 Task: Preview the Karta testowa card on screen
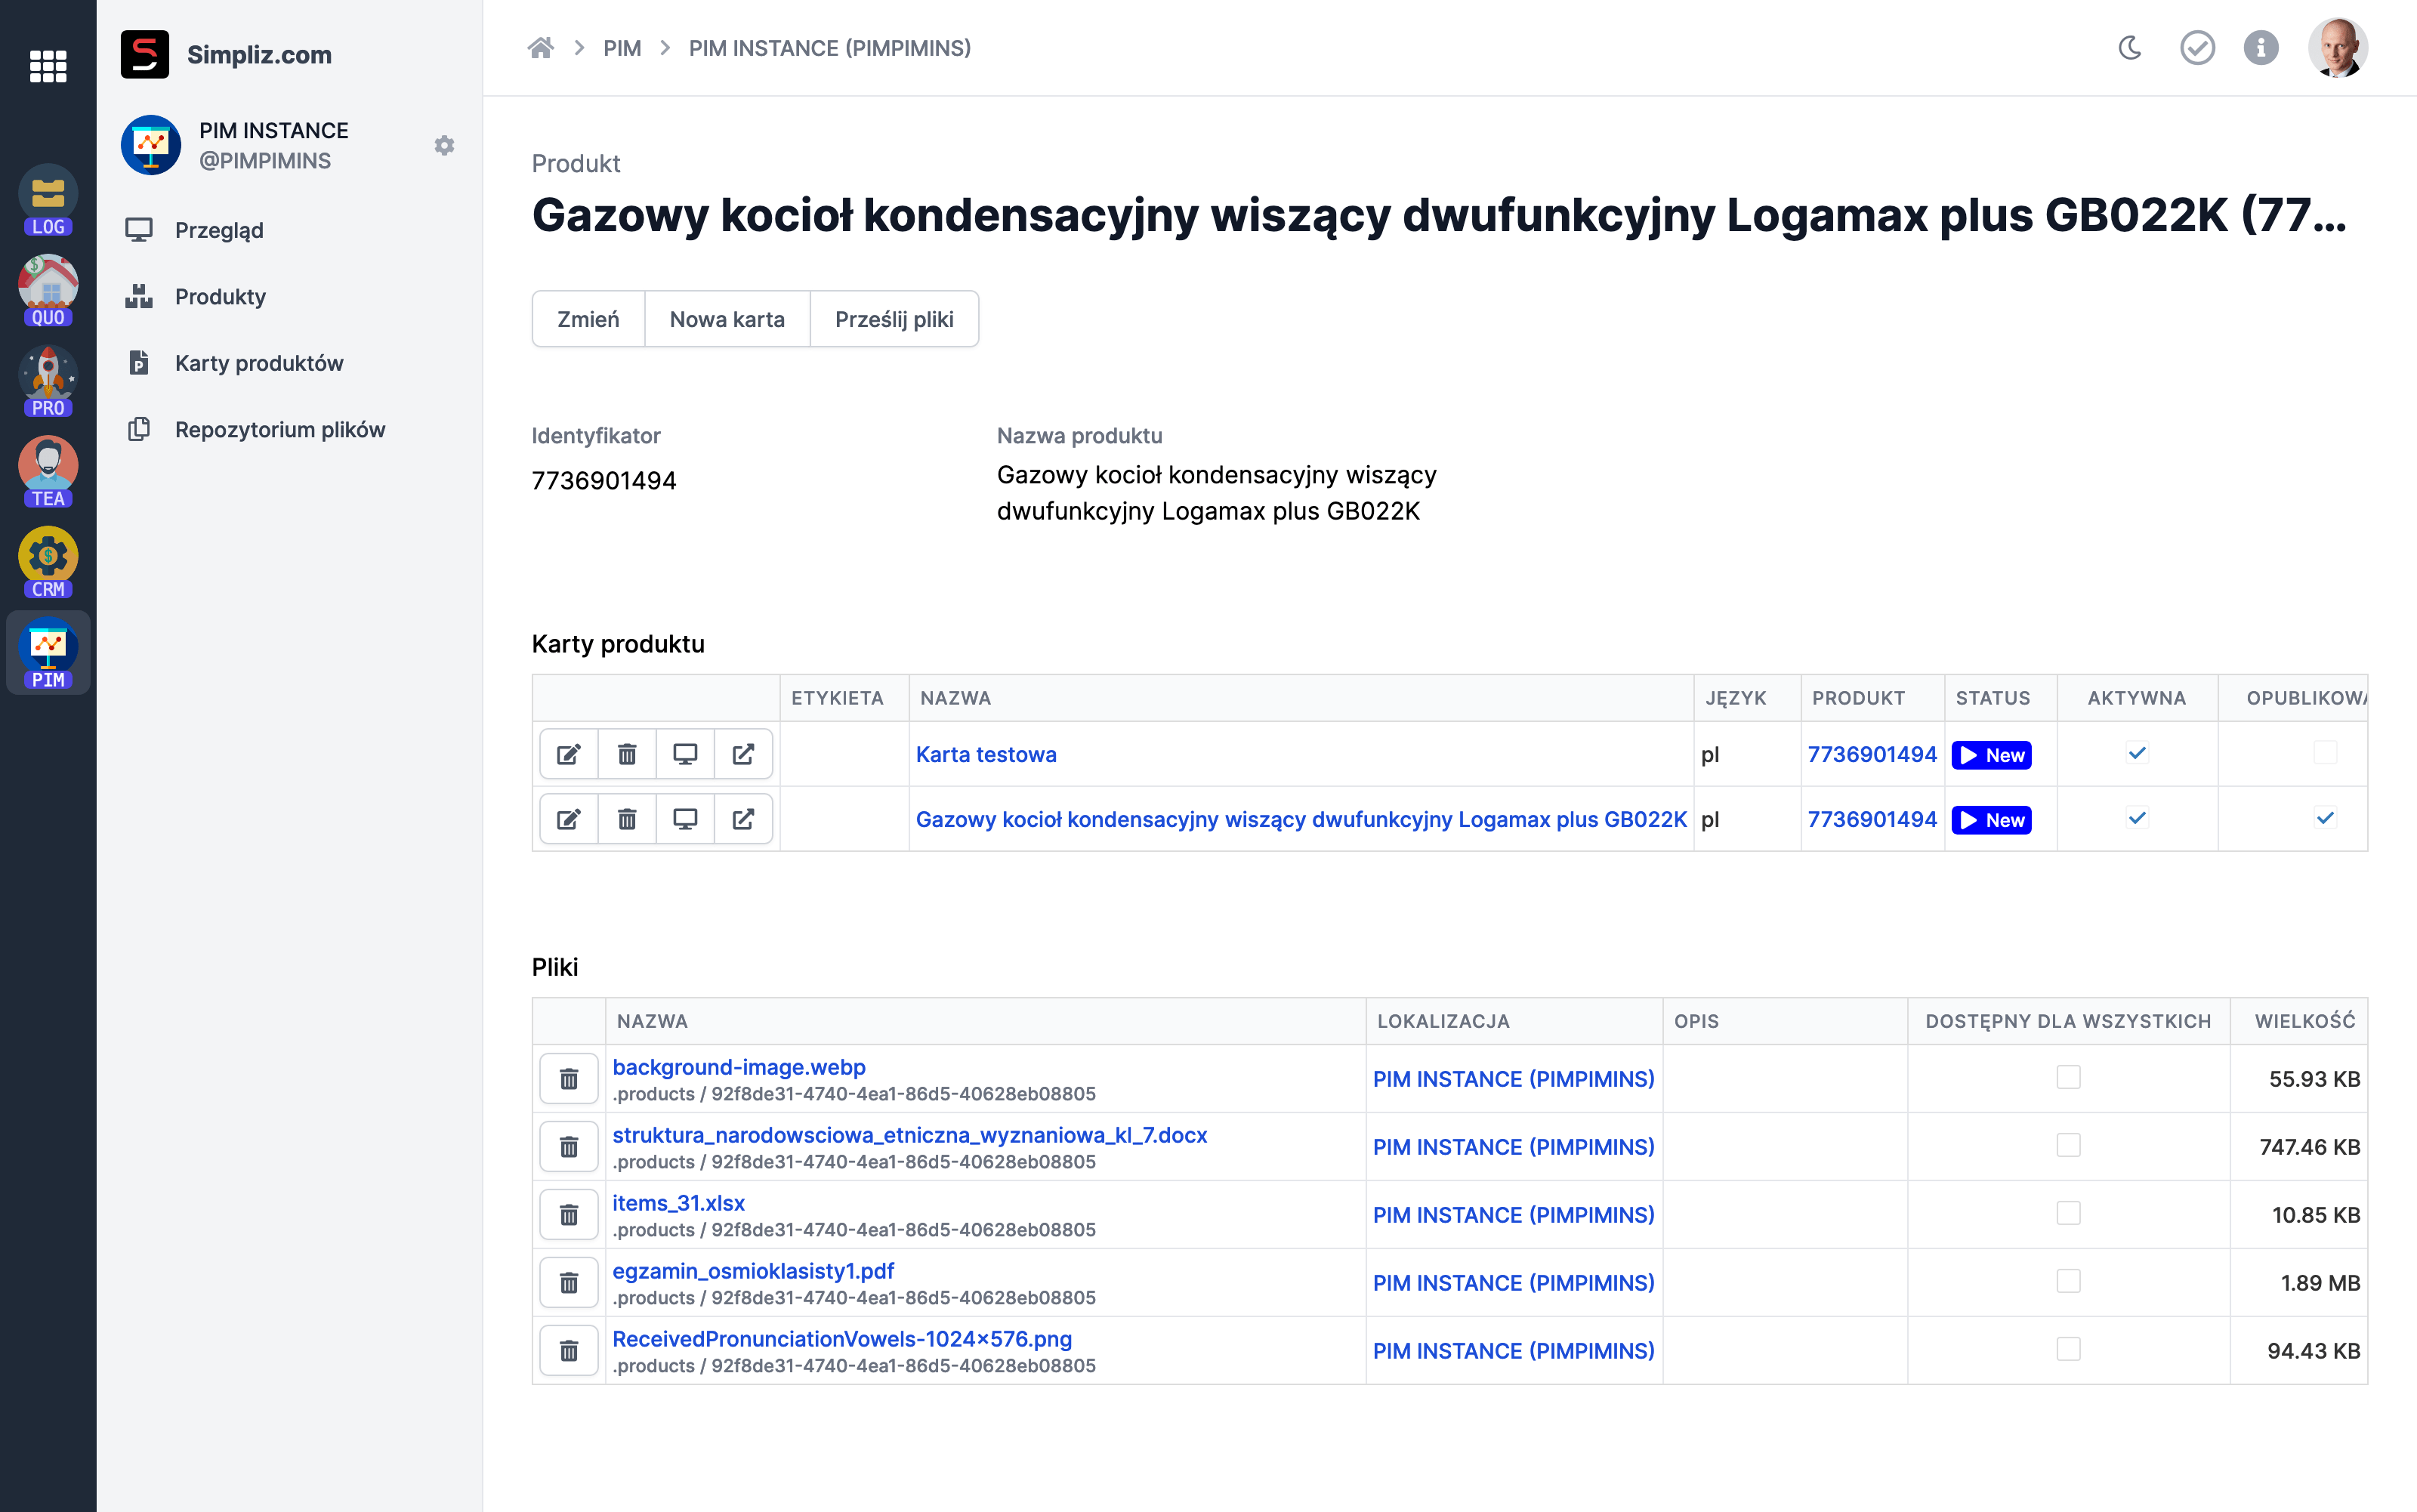coord(685,754)
